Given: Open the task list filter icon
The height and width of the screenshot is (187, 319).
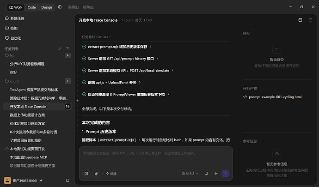Looking at the screenshot, I should (x=68, y=49).
